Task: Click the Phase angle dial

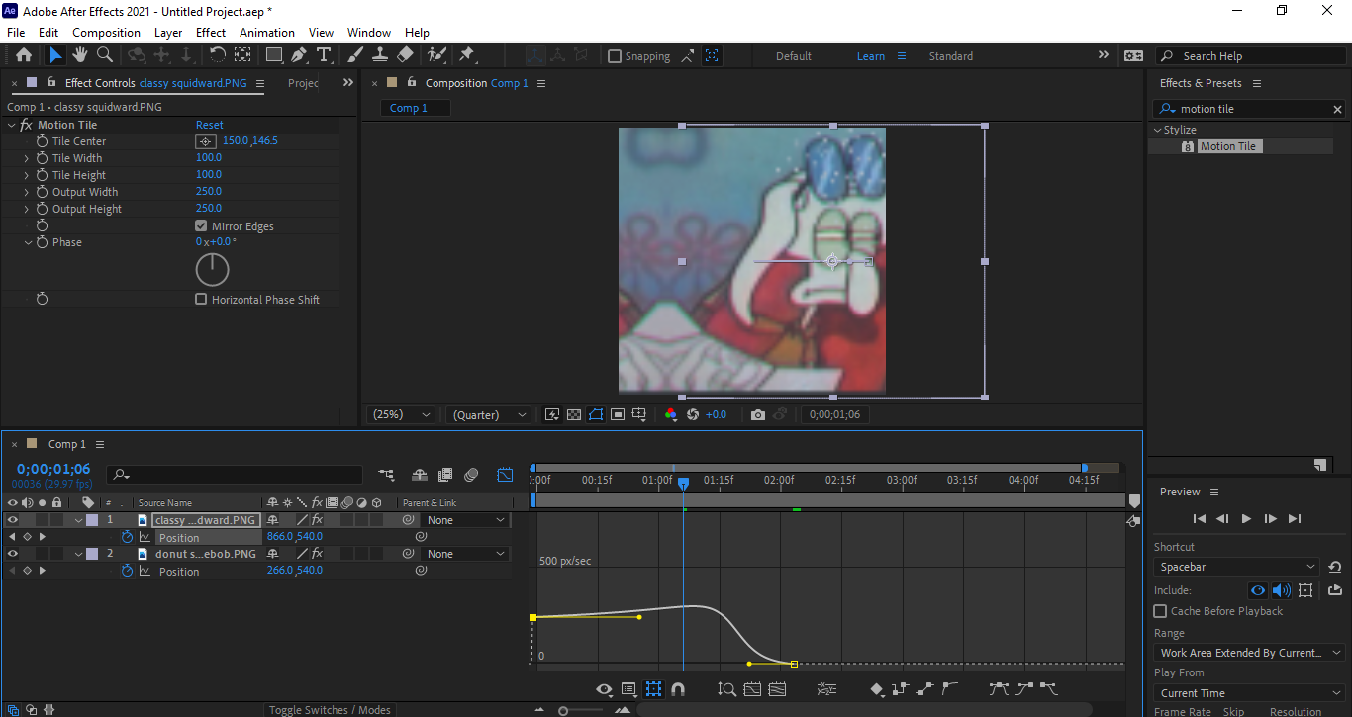Action: coord(212,269)
